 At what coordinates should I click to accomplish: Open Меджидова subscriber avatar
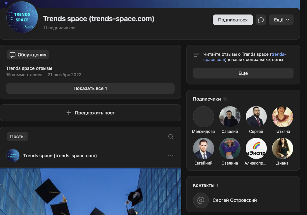pos(204,117)
